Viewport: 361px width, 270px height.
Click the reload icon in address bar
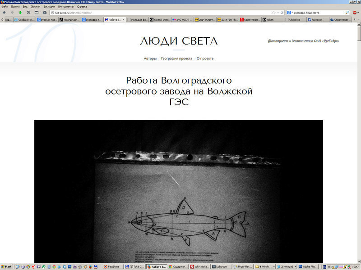tap(282, 13)
